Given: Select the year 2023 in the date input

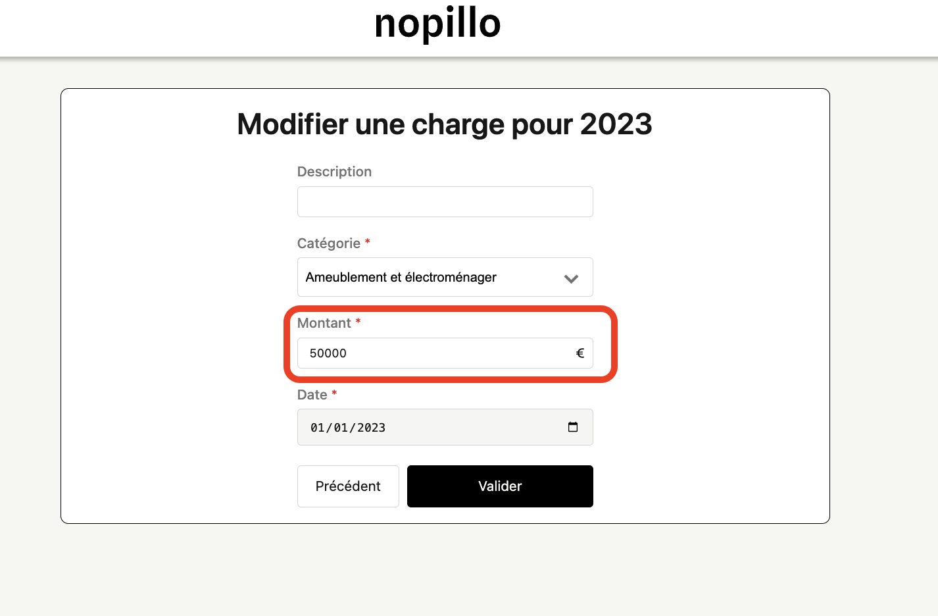Looking at the screenshot, I should (372, 428).
